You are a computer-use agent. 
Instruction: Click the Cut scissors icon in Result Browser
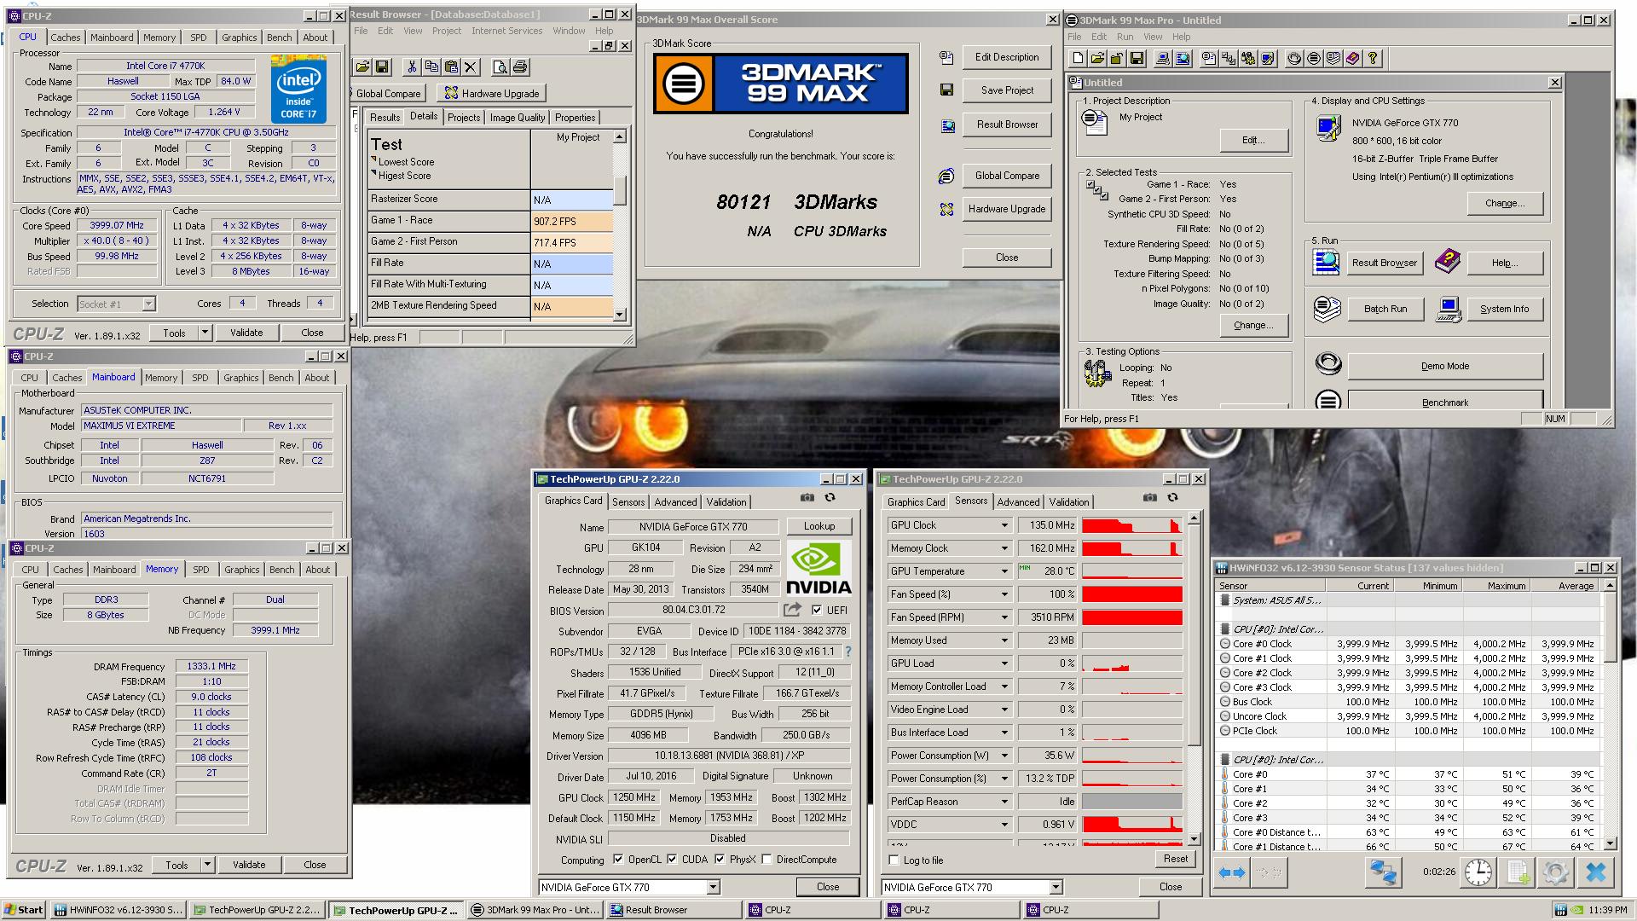click(x=412, y=67)
